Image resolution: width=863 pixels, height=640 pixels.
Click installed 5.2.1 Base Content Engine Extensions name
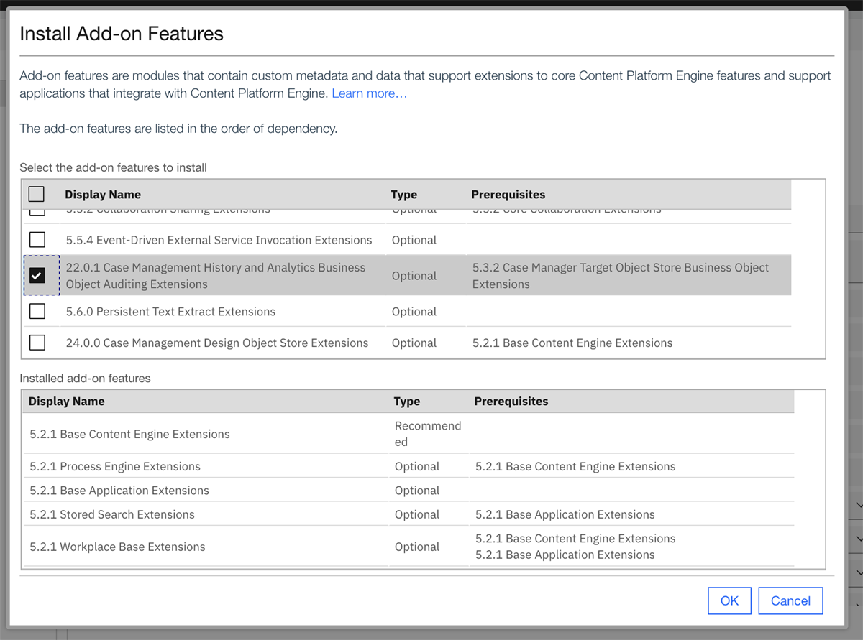tap(130, 434)
